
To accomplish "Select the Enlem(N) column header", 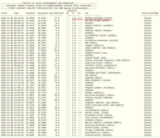I will (x=31, y=13).
